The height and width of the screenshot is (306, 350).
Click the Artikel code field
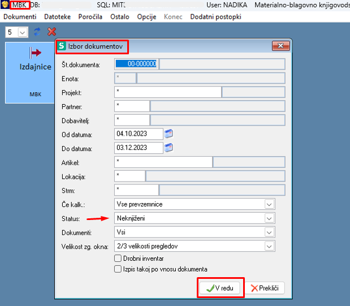click(x=163, y=162)
